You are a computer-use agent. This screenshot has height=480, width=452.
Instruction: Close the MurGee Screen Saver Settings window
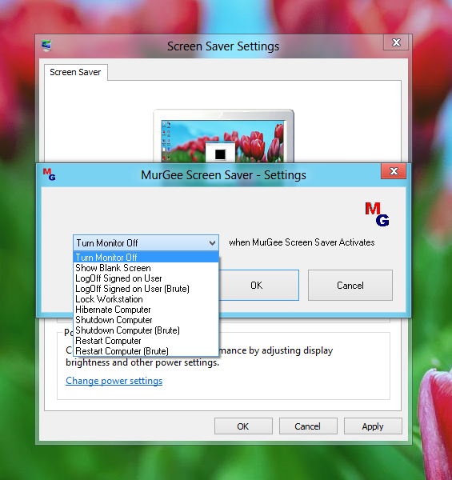point(394,171)
